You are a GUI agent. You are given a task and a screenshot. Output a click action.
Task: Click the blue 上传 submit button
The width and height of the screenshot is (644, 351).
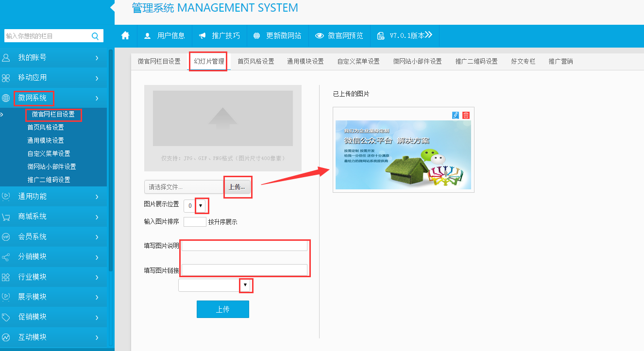click(222, 309)
